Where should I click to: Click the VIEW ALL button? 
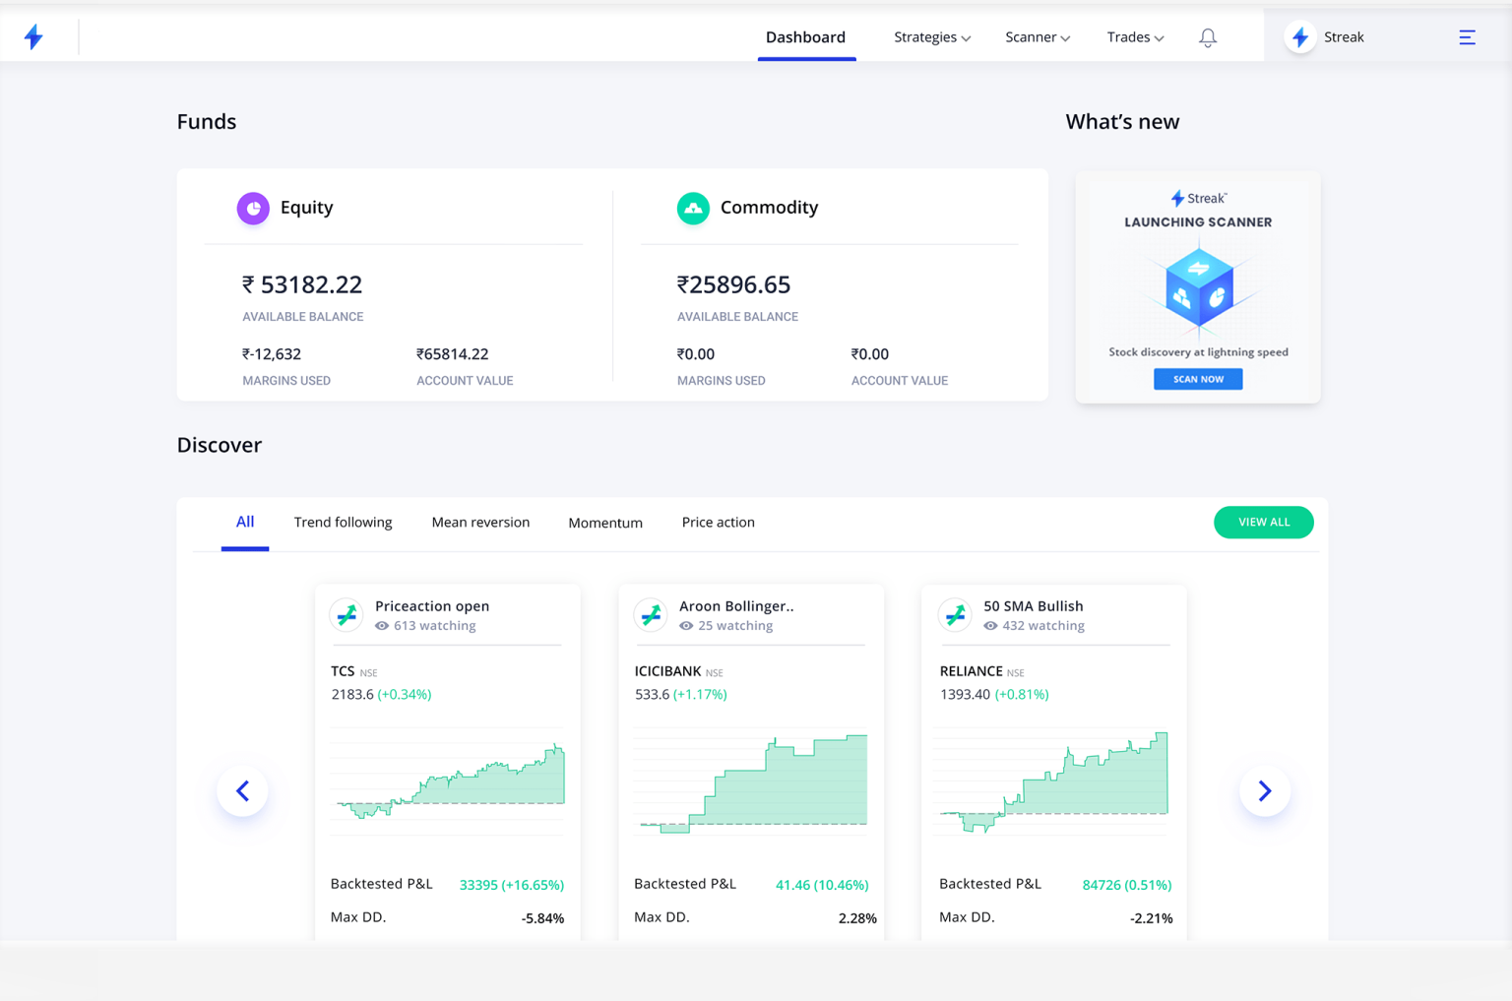[1263, 522]
